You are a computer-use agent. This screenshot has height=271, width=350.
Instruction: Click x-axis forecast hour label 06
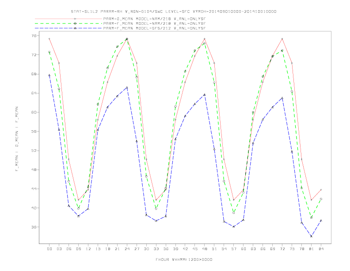click(69, 249)
